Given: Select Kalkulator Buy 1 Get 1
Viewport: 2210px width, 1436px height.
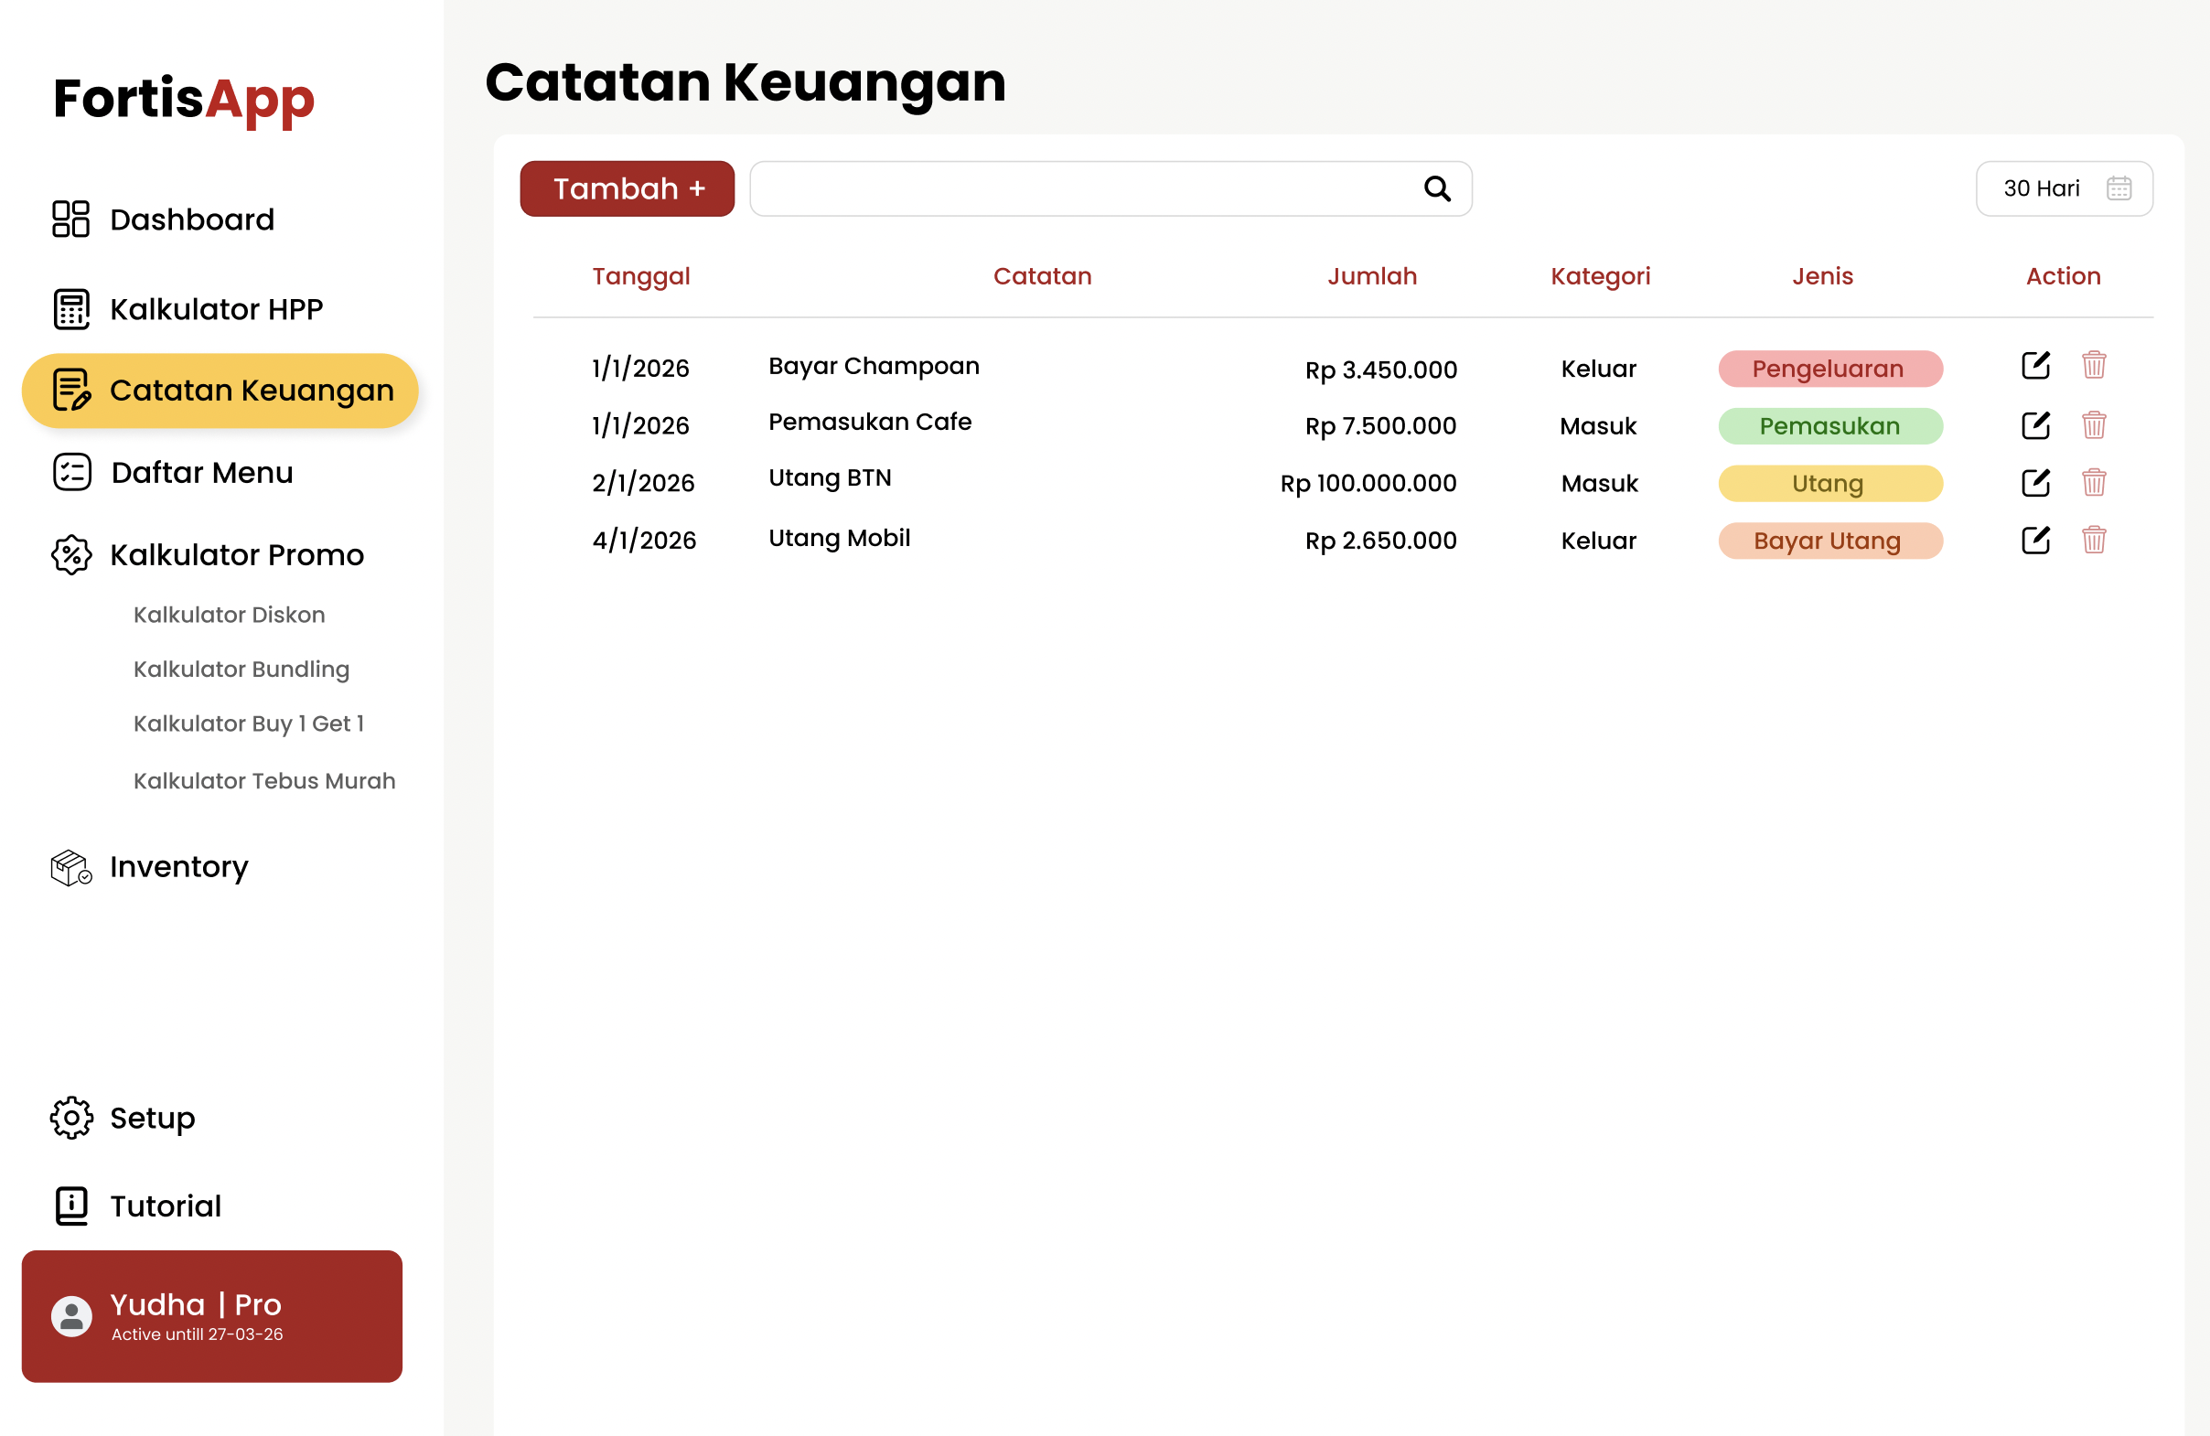Looking at the screenshot, I should tap(248, 723).
